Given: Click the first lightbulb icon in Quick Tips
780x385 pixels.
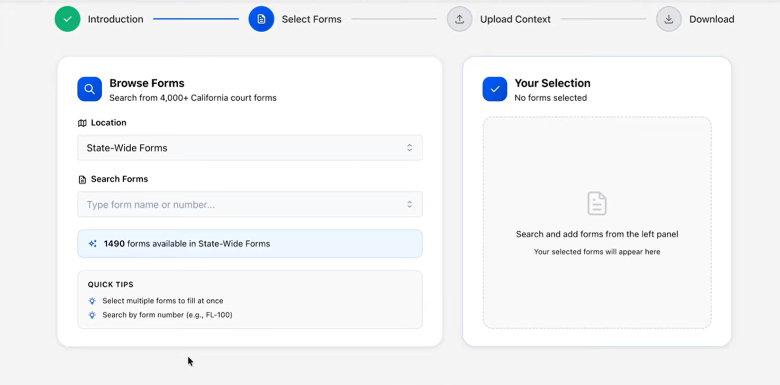Looking at the screenshot, I should pos(92,301).
